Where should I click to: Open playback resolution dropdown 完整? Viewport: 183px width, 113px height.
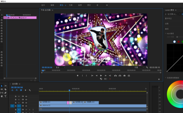click(x=139, y=67)
